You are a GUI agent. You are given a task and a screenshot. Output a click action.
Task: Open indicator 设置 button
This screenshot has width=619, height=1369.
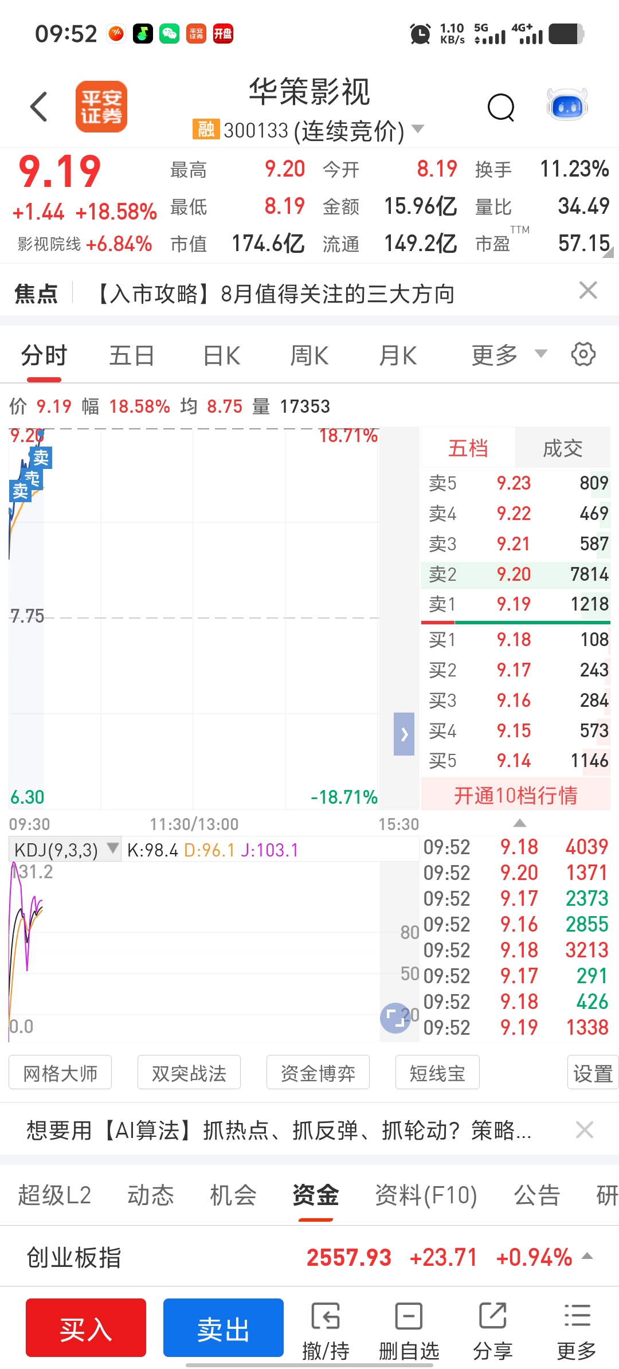click(x=593, y=1073)
